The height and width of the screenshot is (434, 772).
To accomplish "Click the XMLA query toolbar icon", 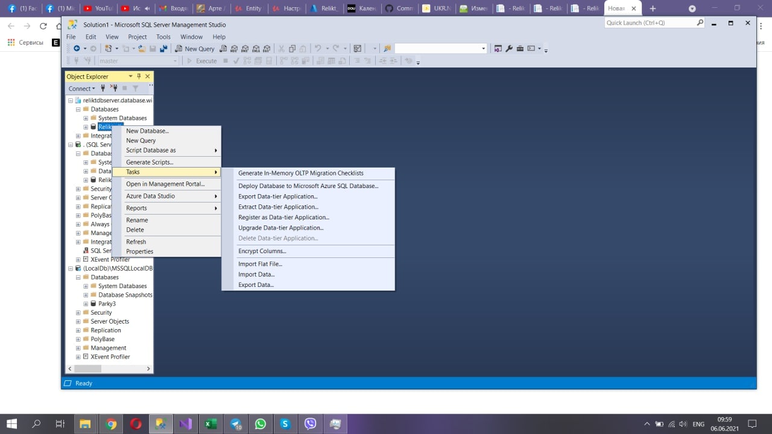I will point(256,49).
